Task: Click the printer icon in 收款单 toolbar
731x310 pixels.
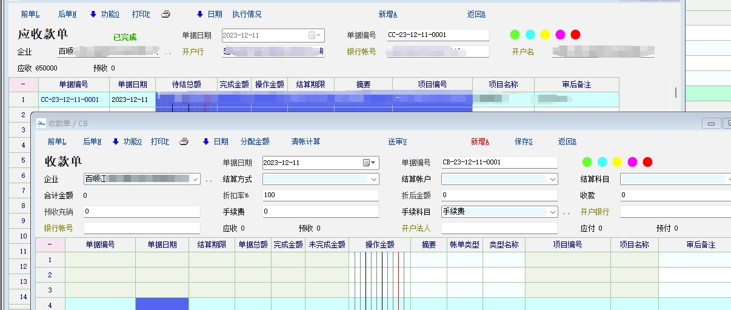Action: 184,142
